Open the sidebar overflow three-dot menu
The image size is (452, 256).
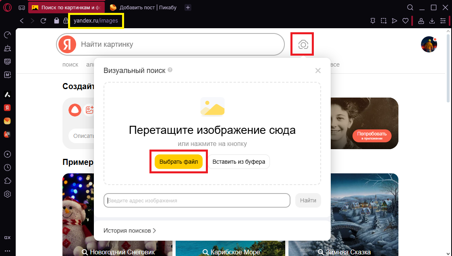(x=7, y=250)
